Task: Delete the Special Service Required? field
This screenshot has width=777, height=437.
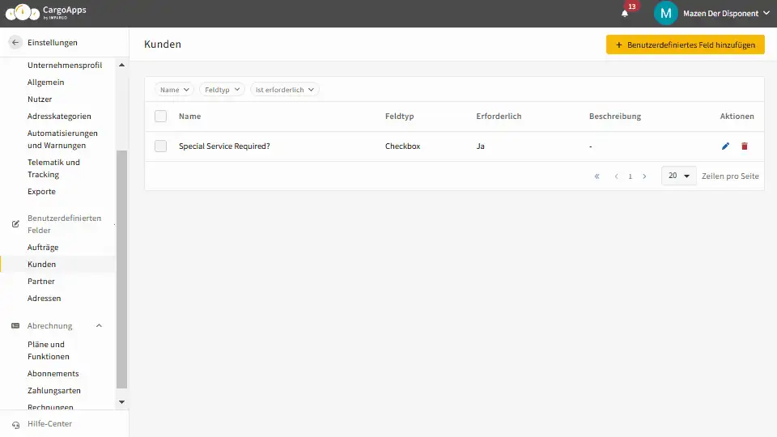Action: coord(745,146)
